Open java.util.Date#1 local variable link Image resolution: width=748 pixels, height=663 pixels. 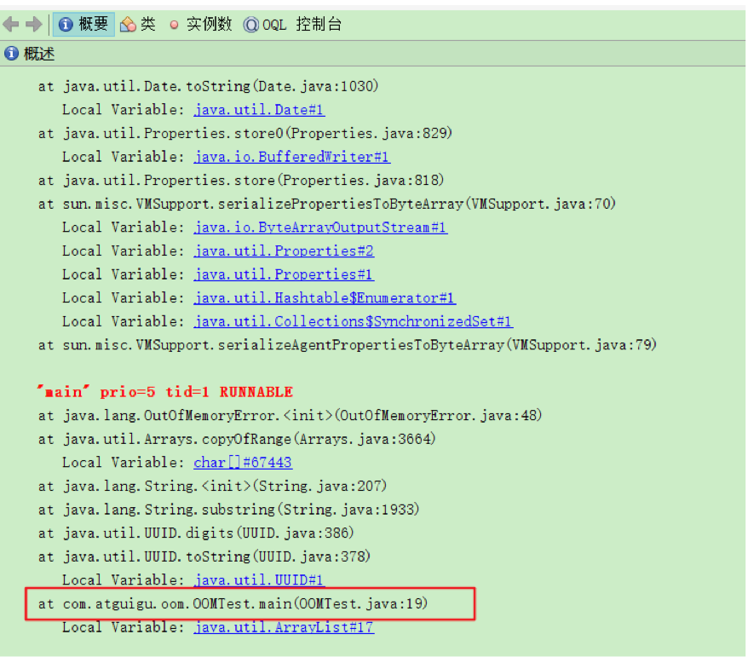pyautogui.click(x=259, y=110)
